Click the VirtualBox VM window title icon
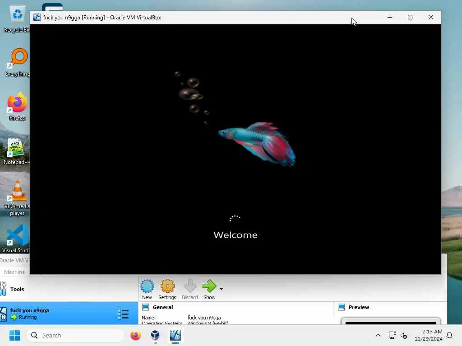Viewport: 462px width, 346px height. pos(37,17)
